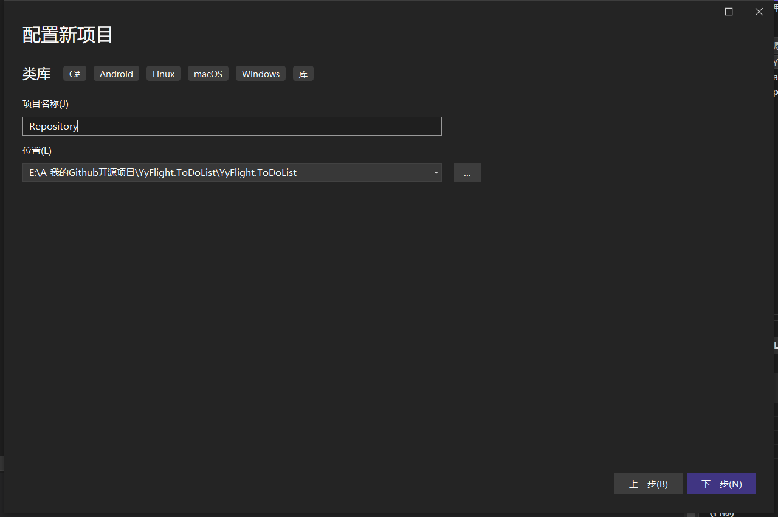
Task: Select the macOS tag filter
Action: pos(208,73)
